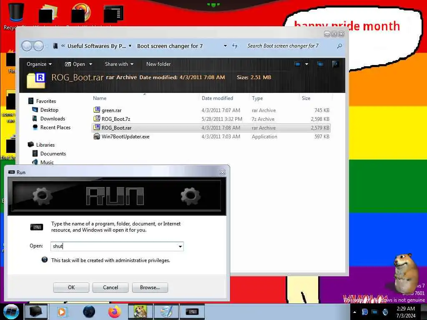Sort by the Size column header
Screen dimensions: 427x320
[306, 98]
